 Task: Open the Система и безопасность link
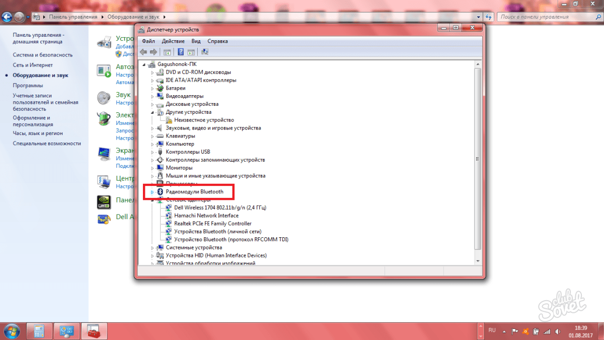(x=43, y=55)
